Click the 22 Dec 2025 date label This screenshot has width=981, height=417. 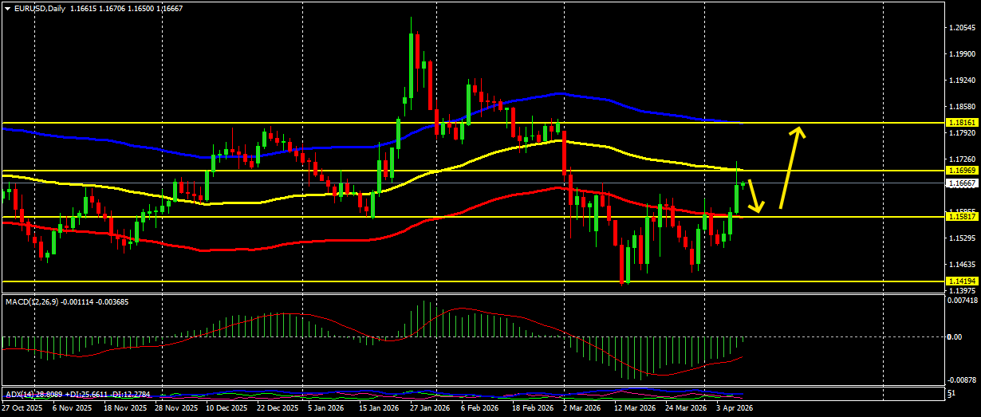[278, 407]
